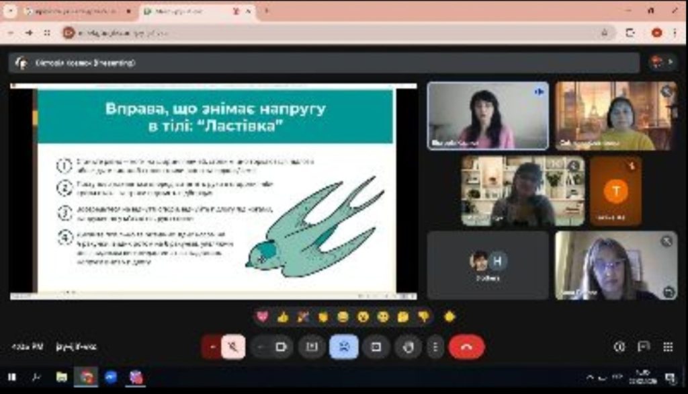Send the thumbs down reaction
The image size is (688, 394).
click(x=423, y=317)
